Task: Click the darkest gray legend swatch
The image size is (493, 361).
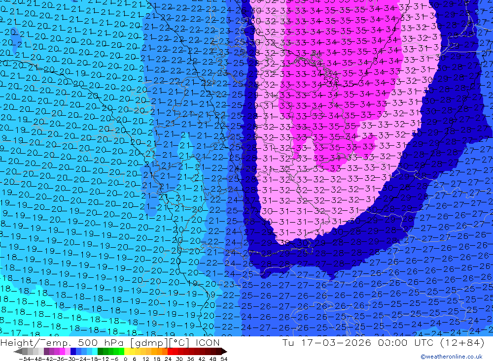Action: pyautogui.click(x=25, y=351)
